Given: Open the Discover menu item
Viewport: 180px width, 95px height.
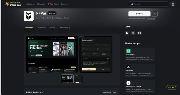Looking at the screenshot, I should click(x=64, y=4).
